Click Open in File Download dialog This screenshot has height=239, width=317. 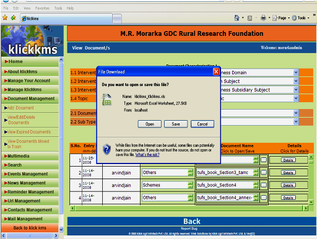tap(150, 124)
